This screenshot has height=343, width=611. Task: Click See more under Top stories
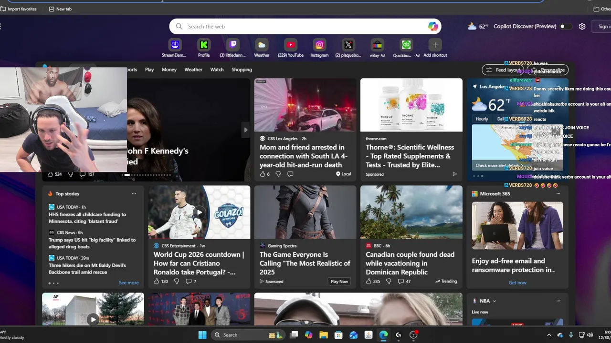coord(128,282)
